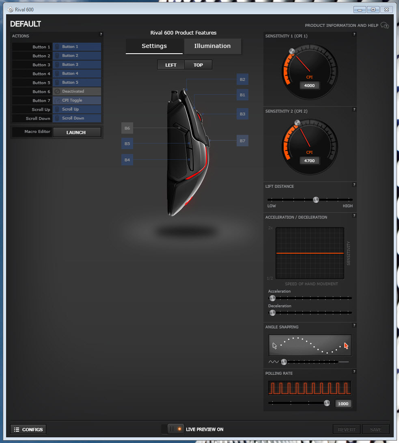Click the Acceleration slider handle
The width and height of the screenshot is (399, 443).
pyautogui.click(x=272, y=298)
